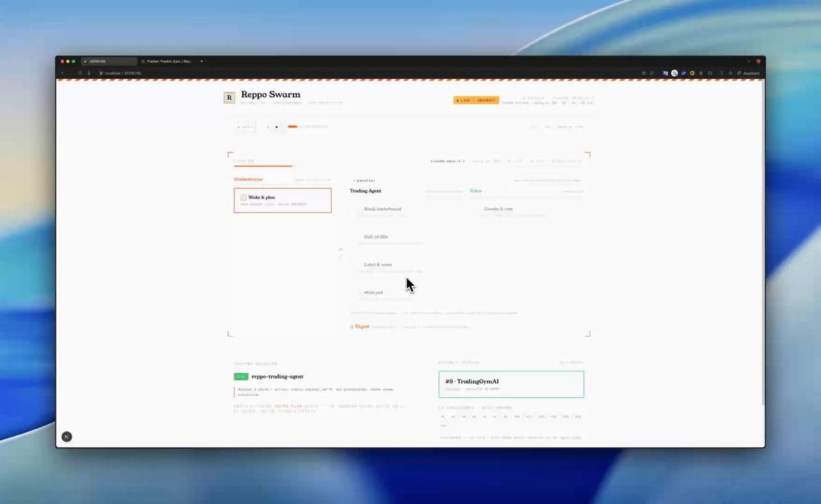Select the Mint pod step
This screenshot has width=821, height=504.
374,292
